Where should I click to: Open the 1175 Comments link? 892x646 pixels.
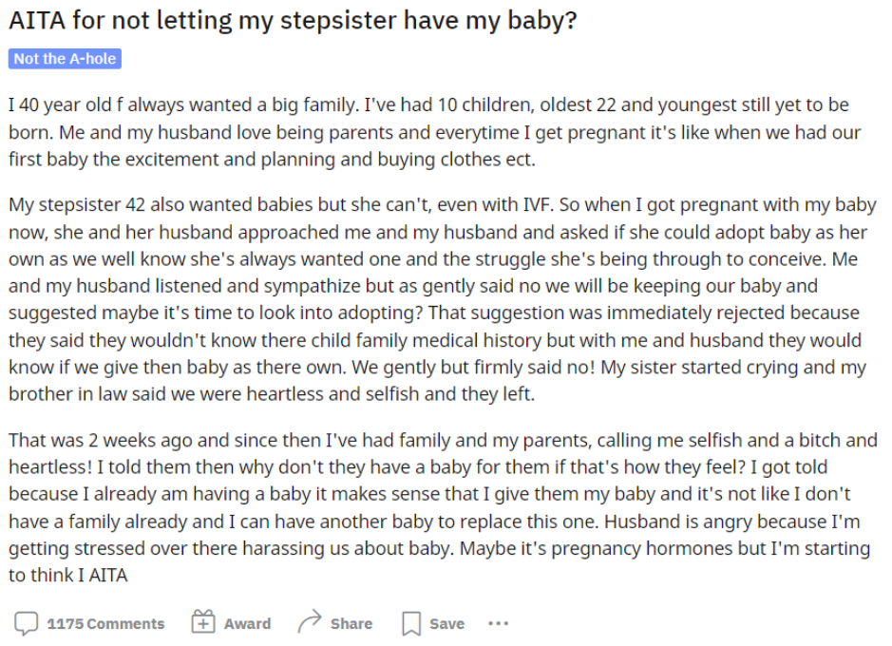[105, 624]
